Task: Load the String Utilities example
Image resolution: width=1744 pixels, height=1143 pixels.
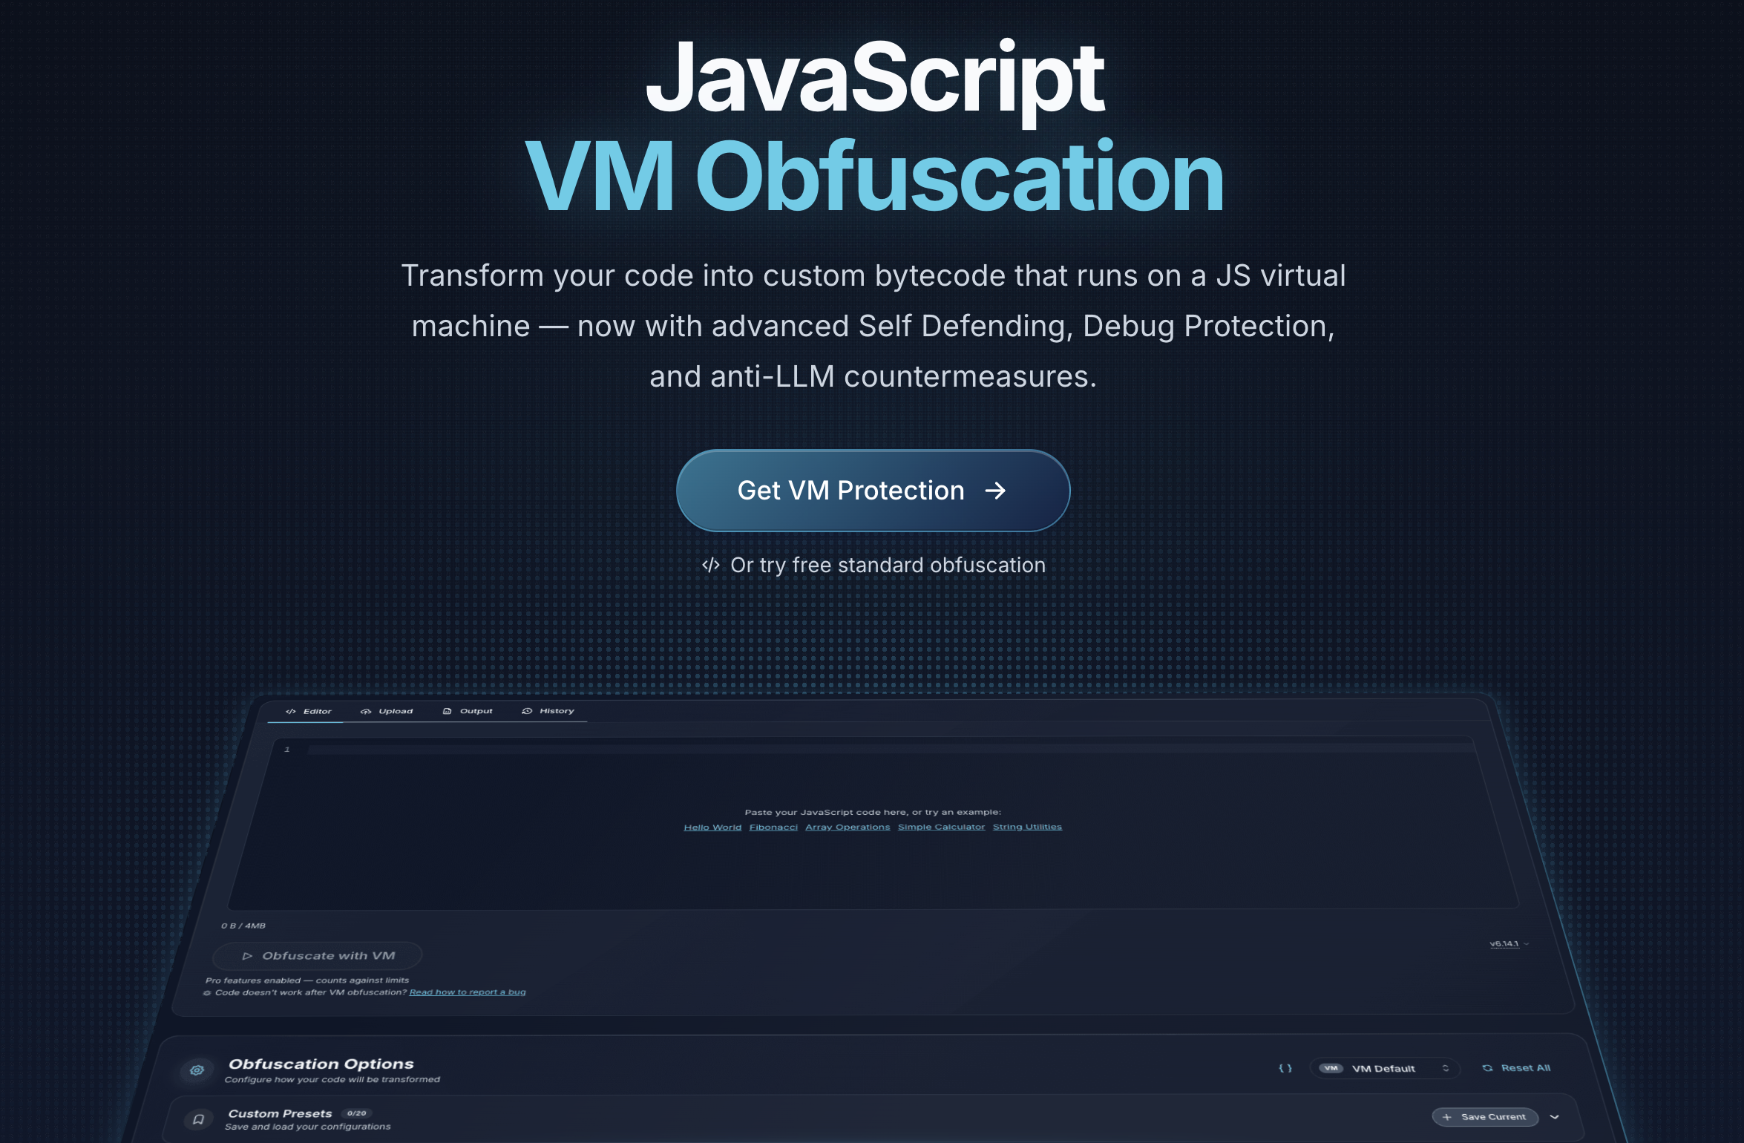Action: pos(1027,827)
